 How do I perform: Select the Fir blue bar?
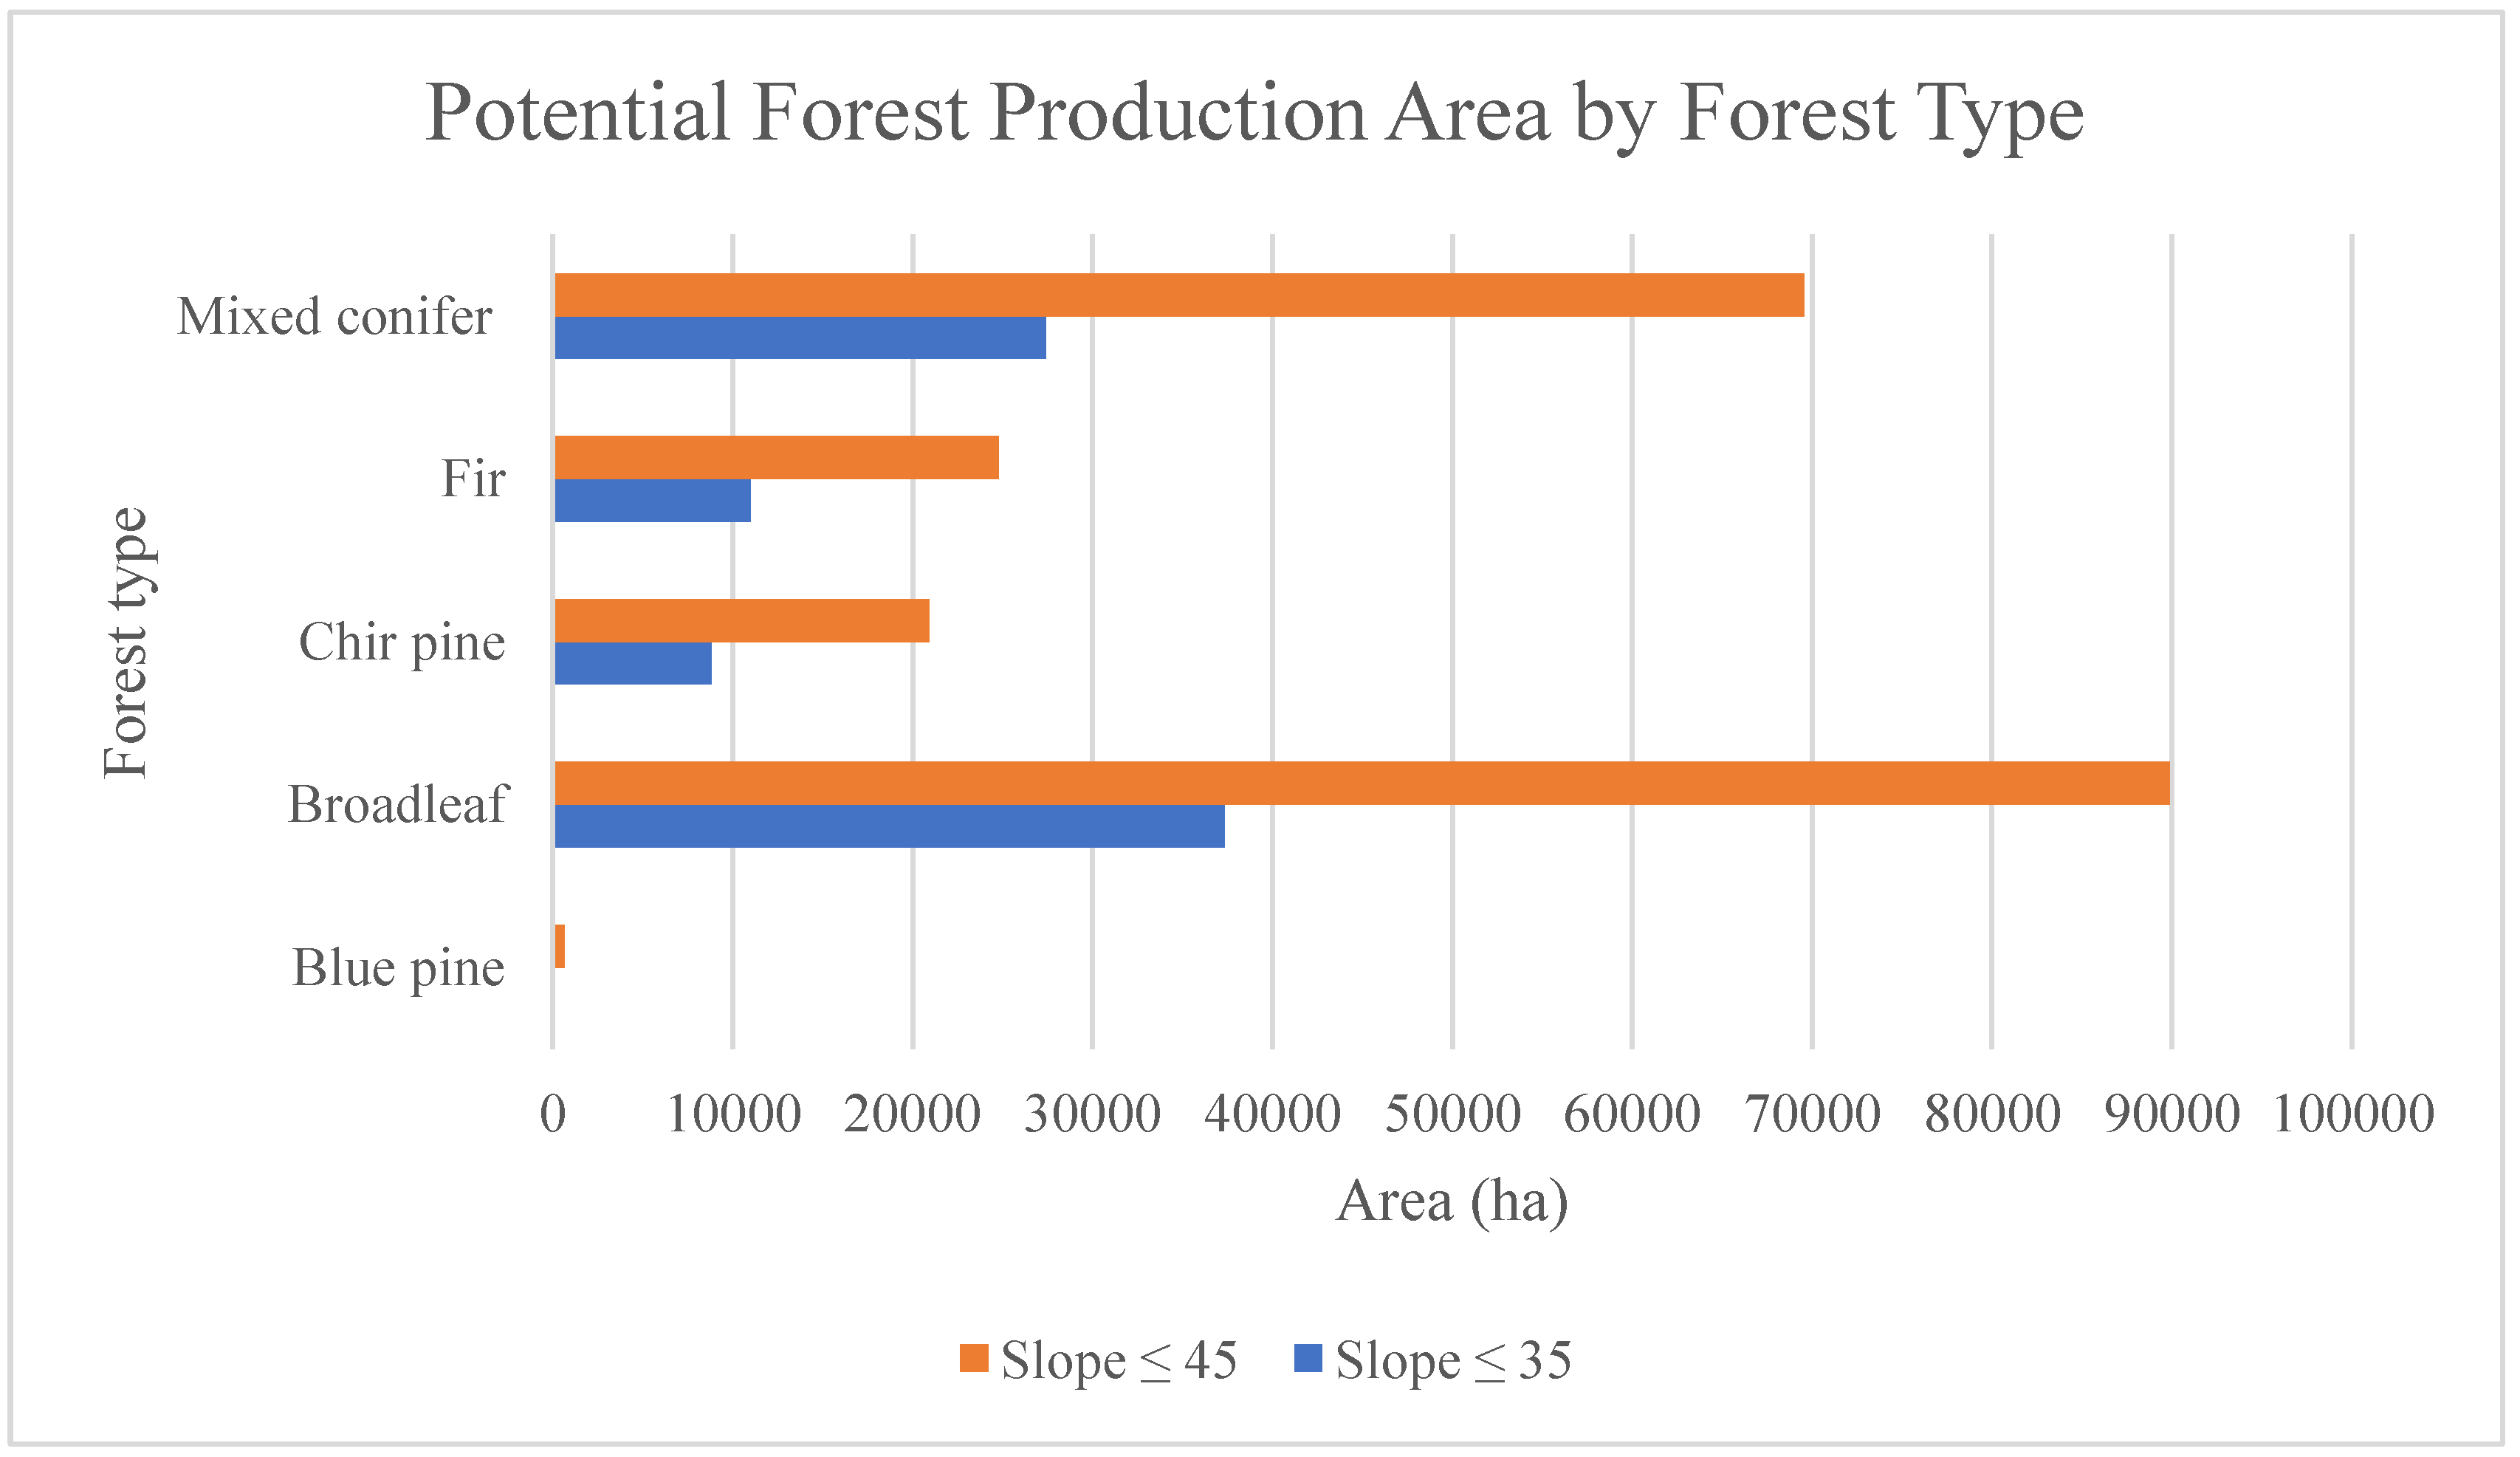click(x=652, y=500)
